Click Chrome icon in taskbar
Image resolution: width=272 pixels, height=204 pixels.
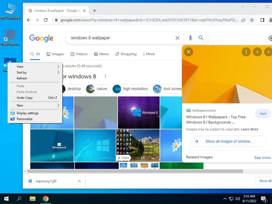click(x=46, y=199)
